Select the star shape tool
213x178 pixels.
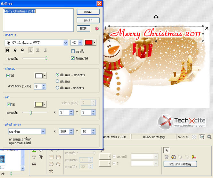51,171
